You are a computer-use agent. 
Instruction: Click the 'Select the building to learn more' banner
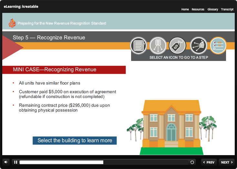point(75,141)
